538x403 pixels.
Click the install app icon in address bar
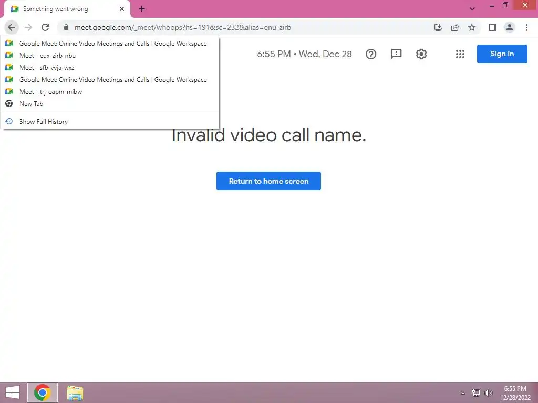point(438,27)
